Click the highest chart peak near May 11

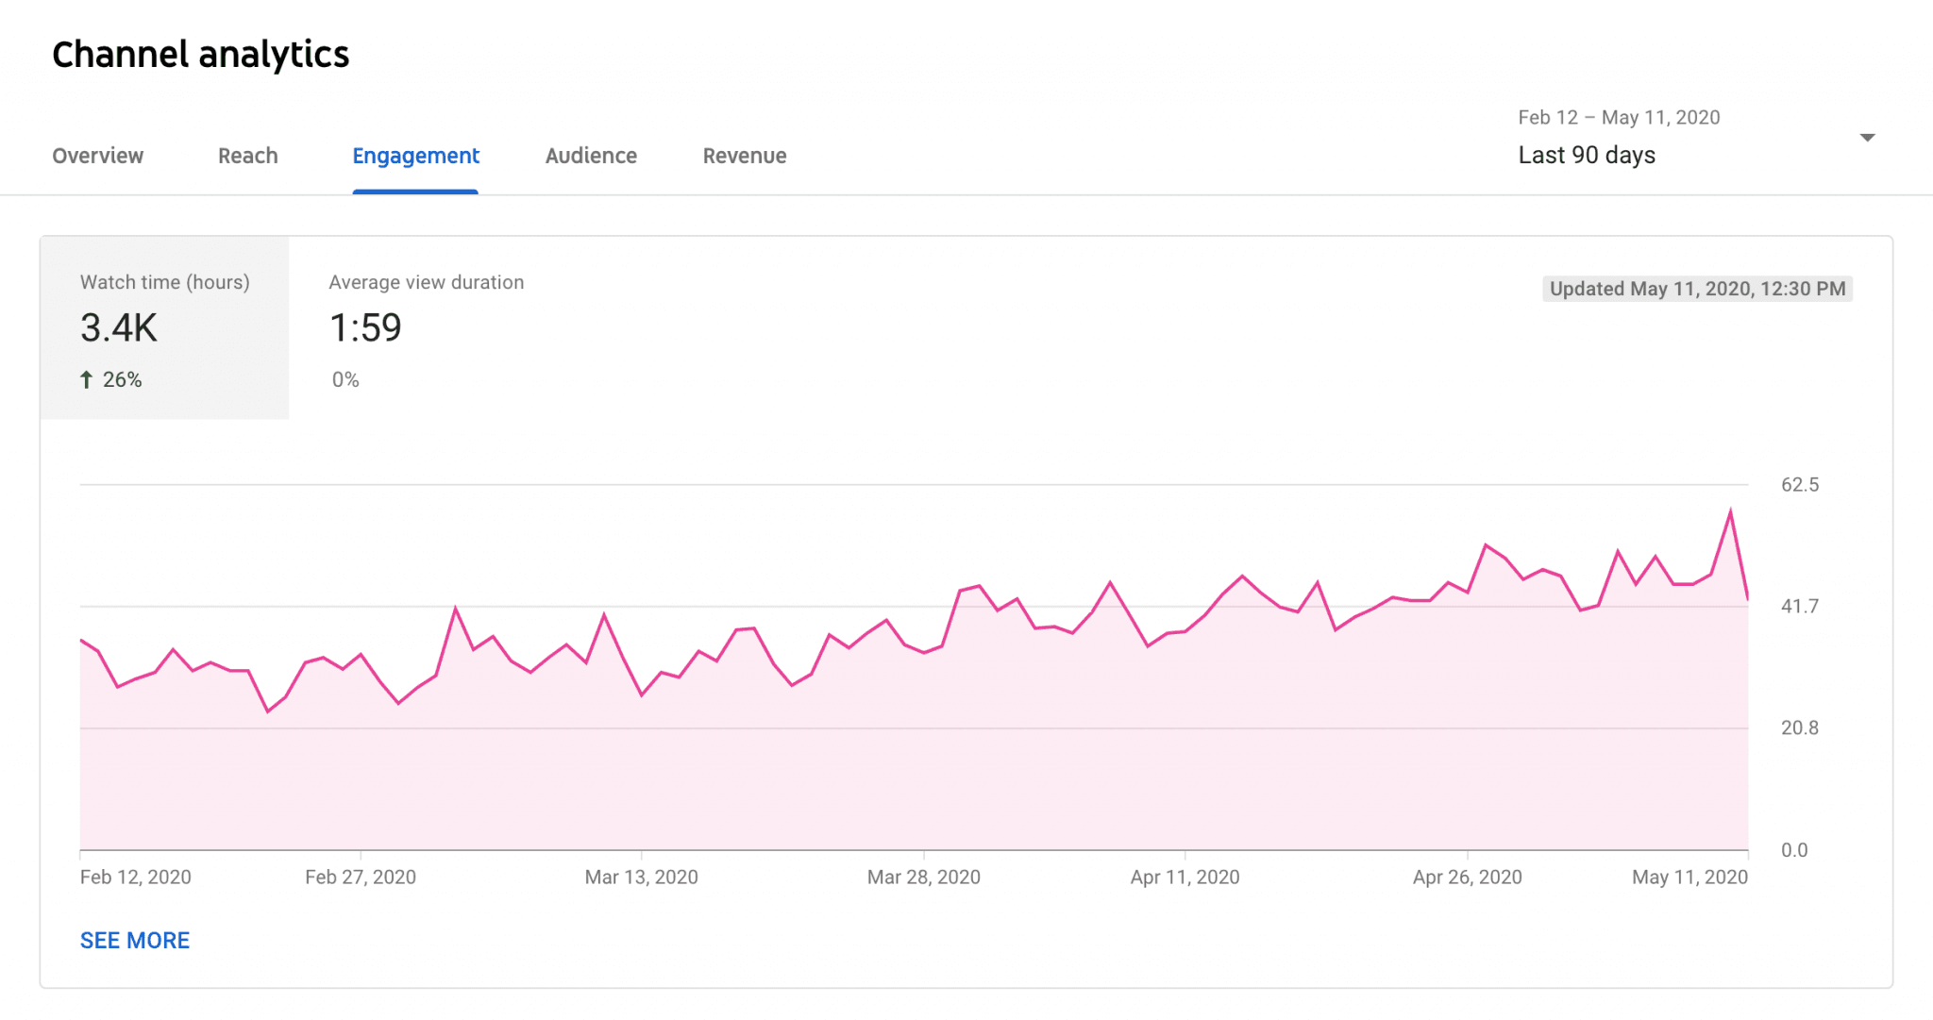(x=1730, y=510)
